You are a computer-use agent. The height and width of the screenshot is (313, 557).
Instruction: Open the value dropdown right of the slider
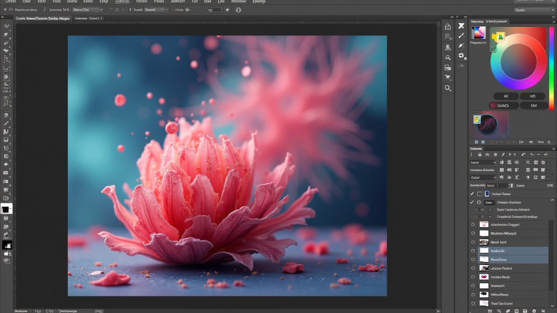point(215,10)
